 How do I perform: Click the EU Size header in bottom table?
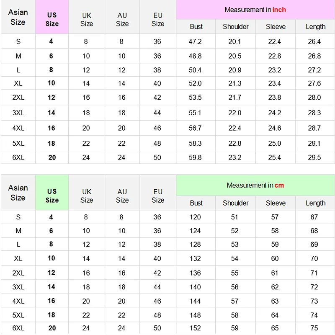click(157, 196)
